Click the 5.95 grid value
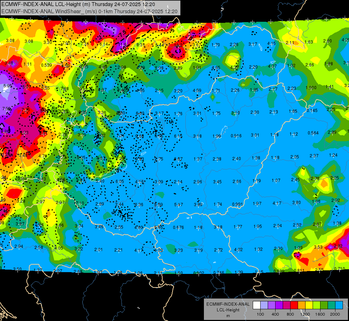This screenshot has height=321, width=349. (8, 86)
